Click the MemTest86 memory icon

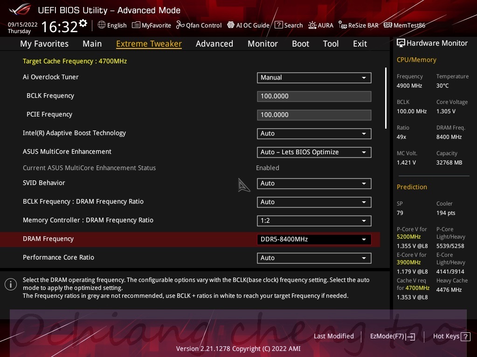click(388, 25)
